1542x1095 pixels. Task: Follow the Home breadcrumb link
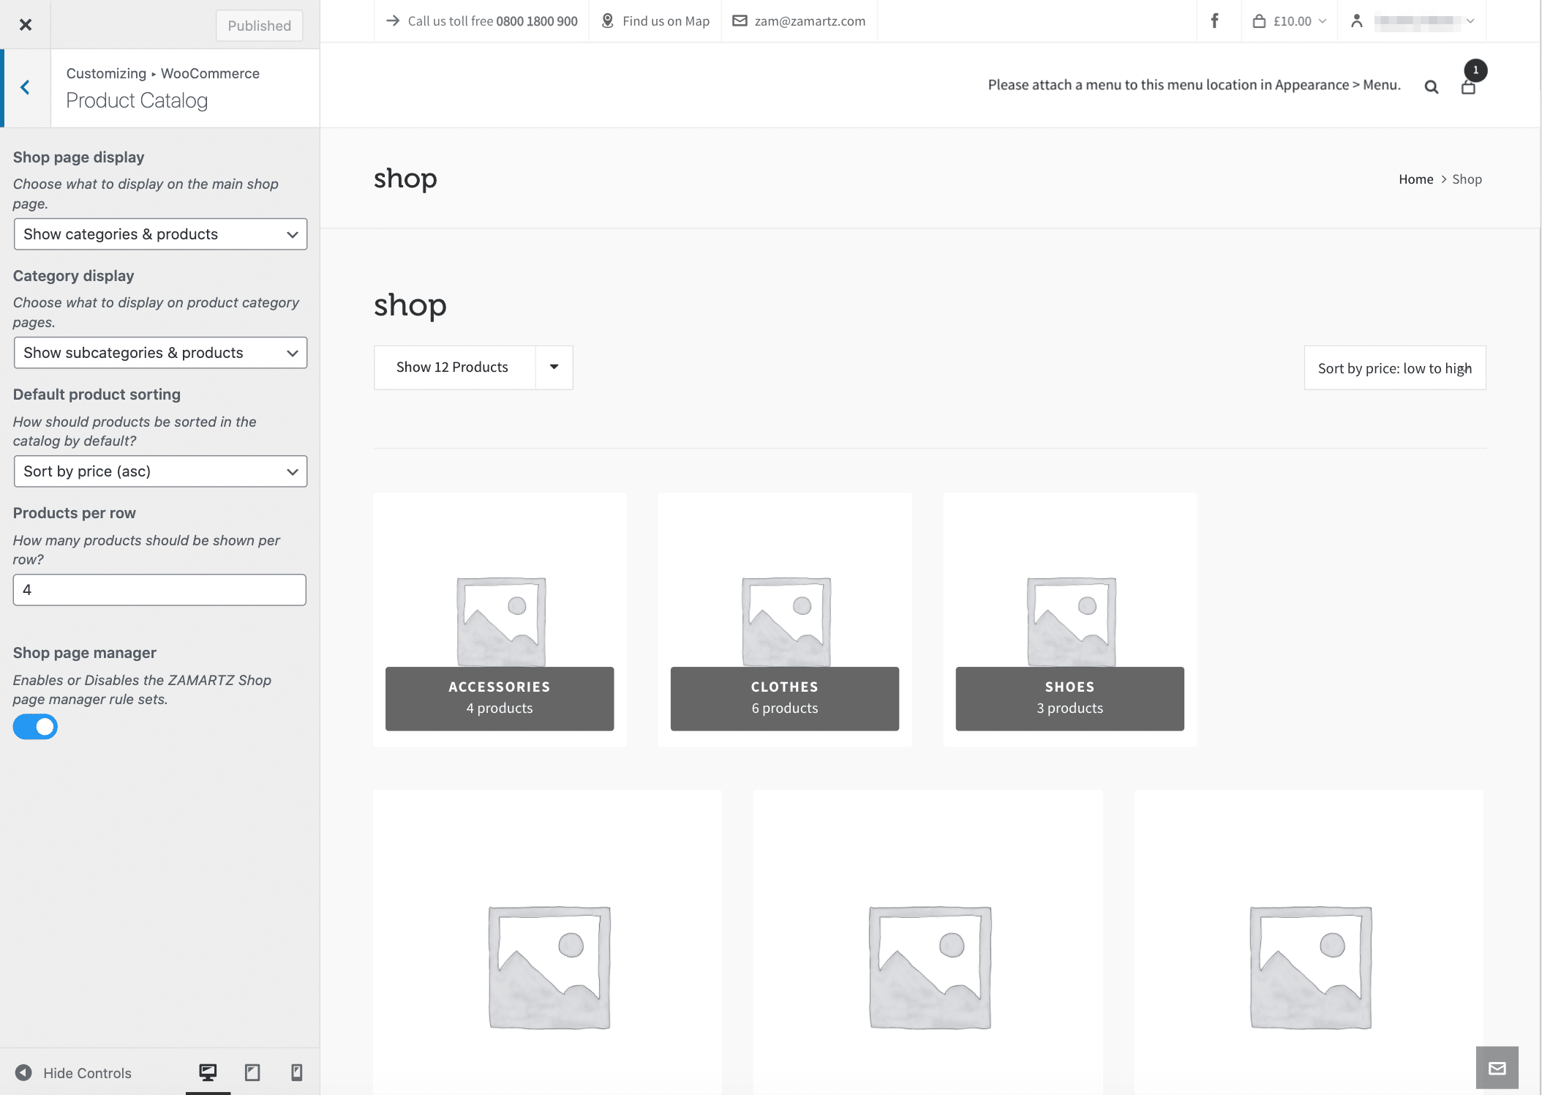pyautogui.click(x=1415, y=179)
